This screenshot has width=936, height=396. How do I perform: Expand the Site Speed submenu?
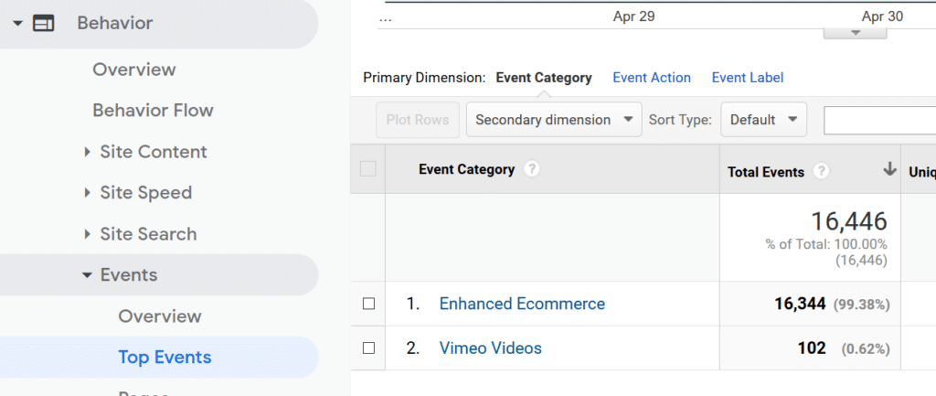[88, 193]
